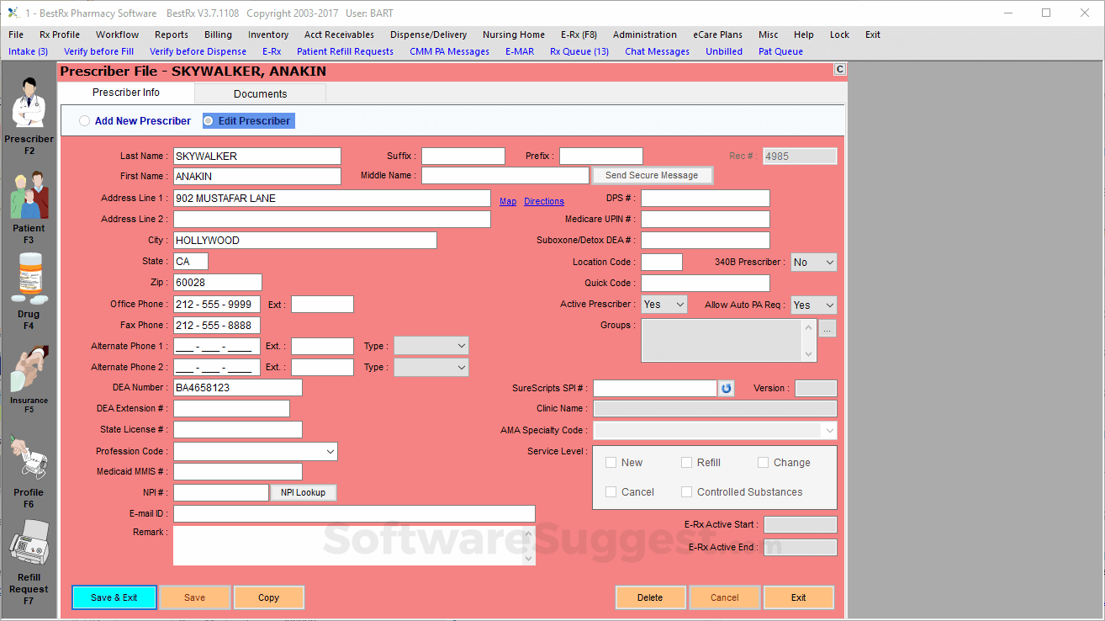1105x621 pixels.
Task: Enable the Refill service level
Action: pos(685,462)
